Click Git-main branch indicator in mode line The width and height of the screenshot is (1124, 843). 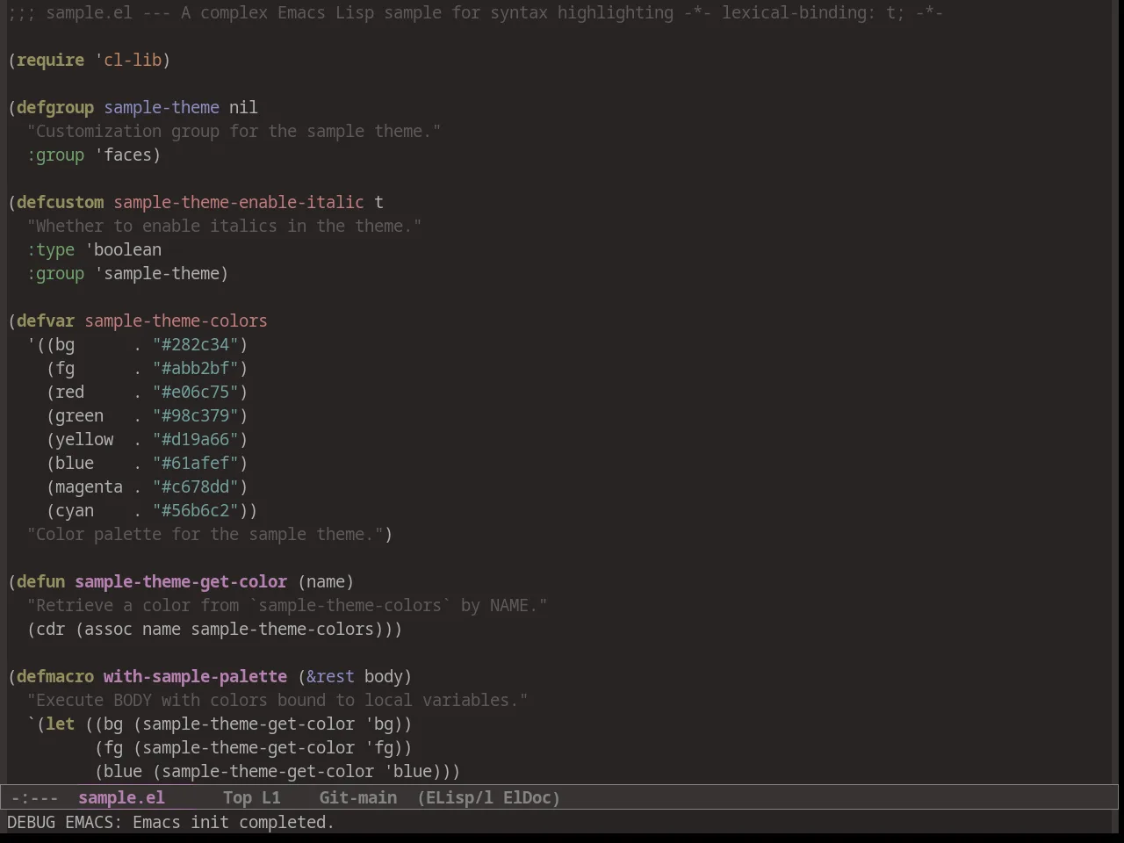pyautogui.click(x=357, y=797)
